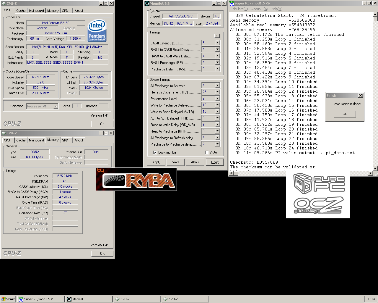Click the Super PI title bar icon
Screen dimensions: 378x303
tap(232, 3)
